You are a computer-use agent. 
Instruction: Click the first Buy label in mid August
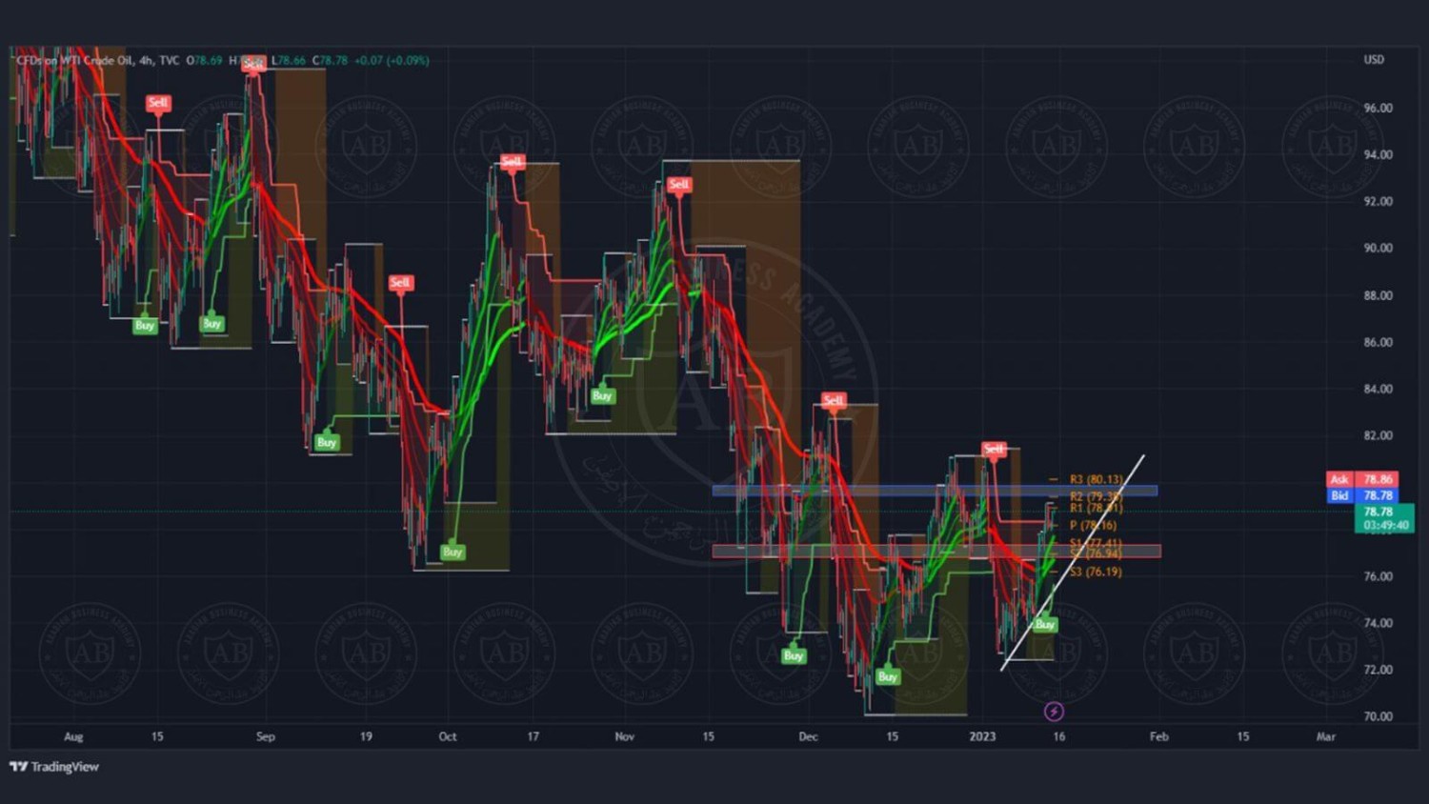point(145,325)
